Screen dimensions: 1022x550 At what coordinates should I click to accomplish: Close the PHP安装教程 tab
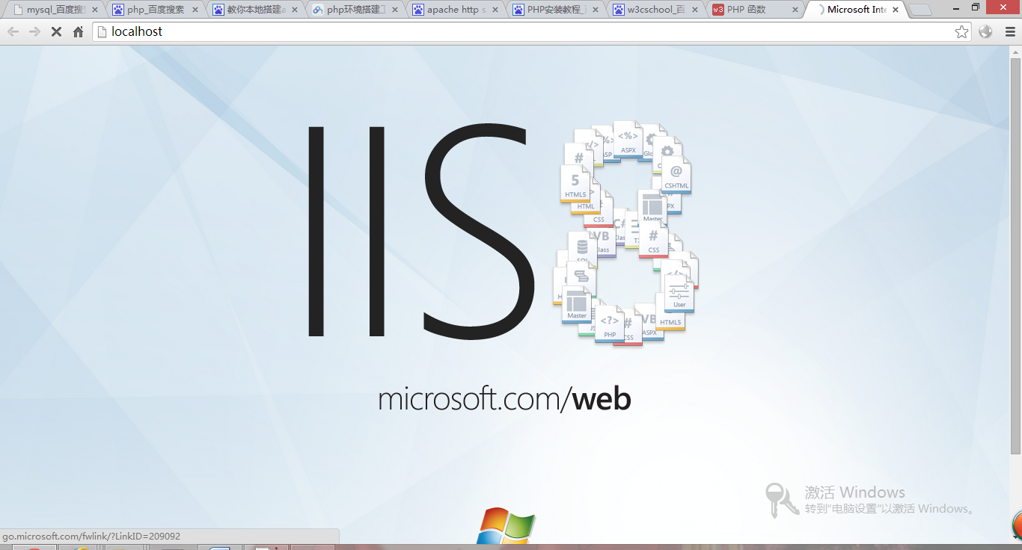pos(596,10)
